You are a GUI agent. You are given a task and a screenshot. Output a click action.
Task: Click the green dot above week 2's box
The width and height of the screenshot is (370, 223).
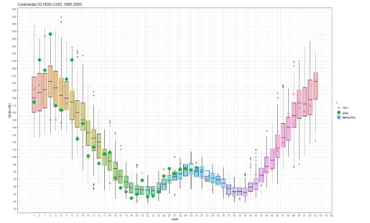coord(39,60)
